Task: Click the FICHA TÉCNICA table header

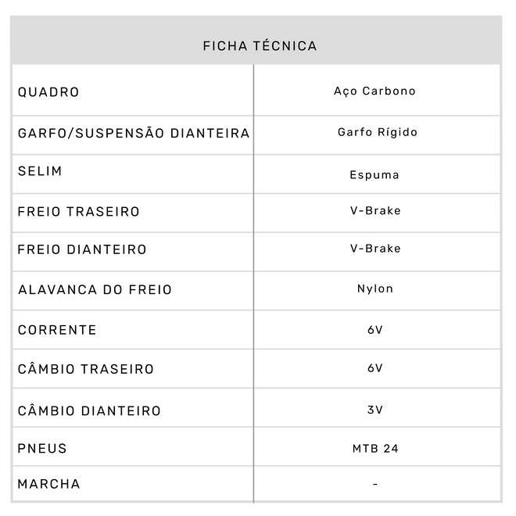Action: tap(260, 46)
